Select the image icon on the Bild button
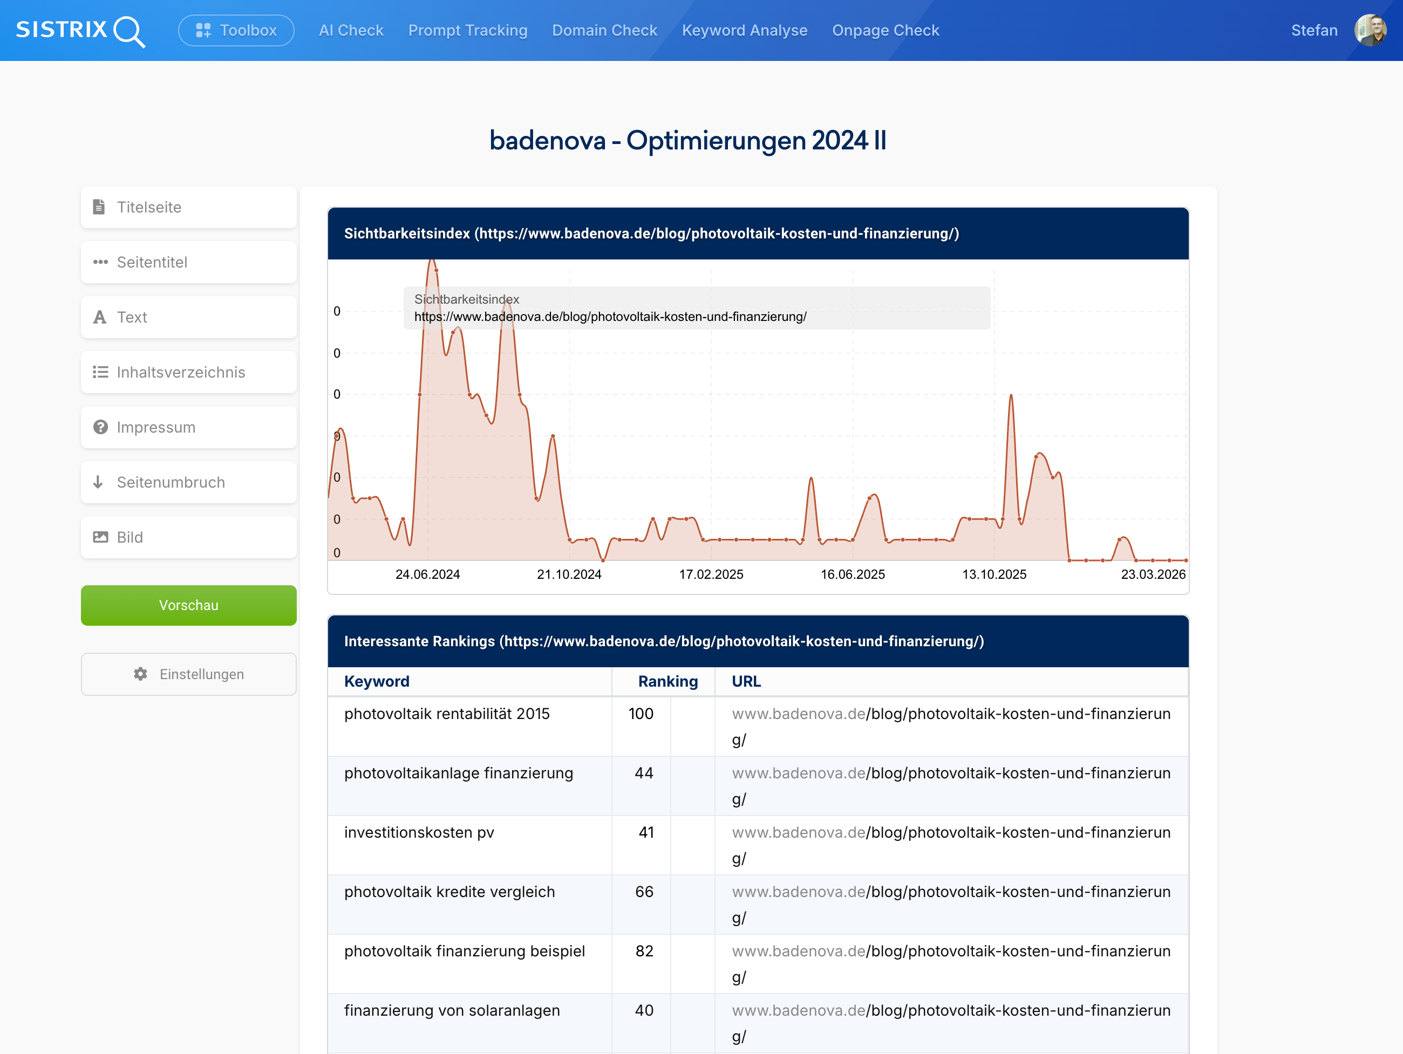Image resolution: width=1403 pixels, height=1054 pixels. pos(100,537)
